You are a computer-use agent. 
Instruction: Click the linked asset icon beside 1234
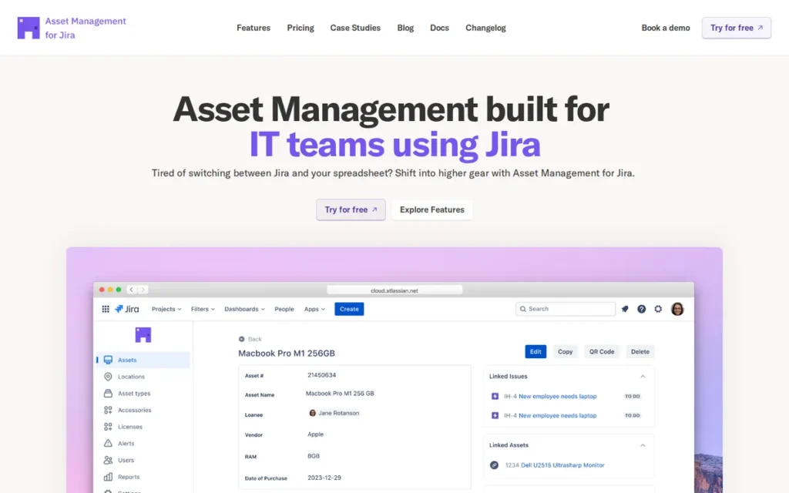494,465
